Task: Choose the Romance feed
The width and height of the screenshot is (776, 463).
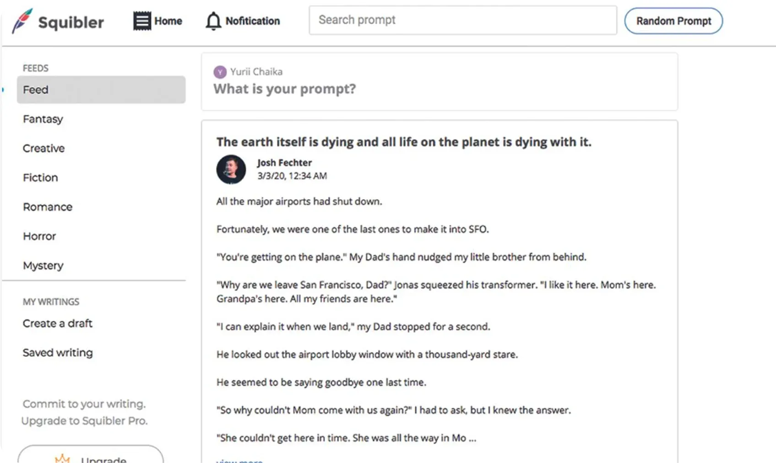Action: (x=48, y=207)
